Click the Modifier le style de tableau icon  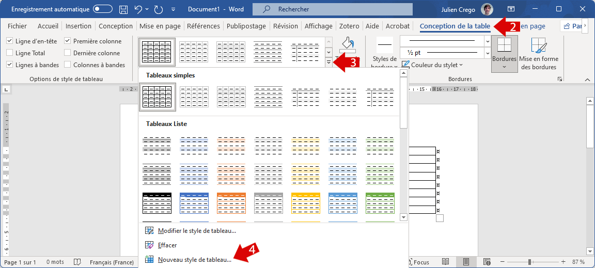149,230
